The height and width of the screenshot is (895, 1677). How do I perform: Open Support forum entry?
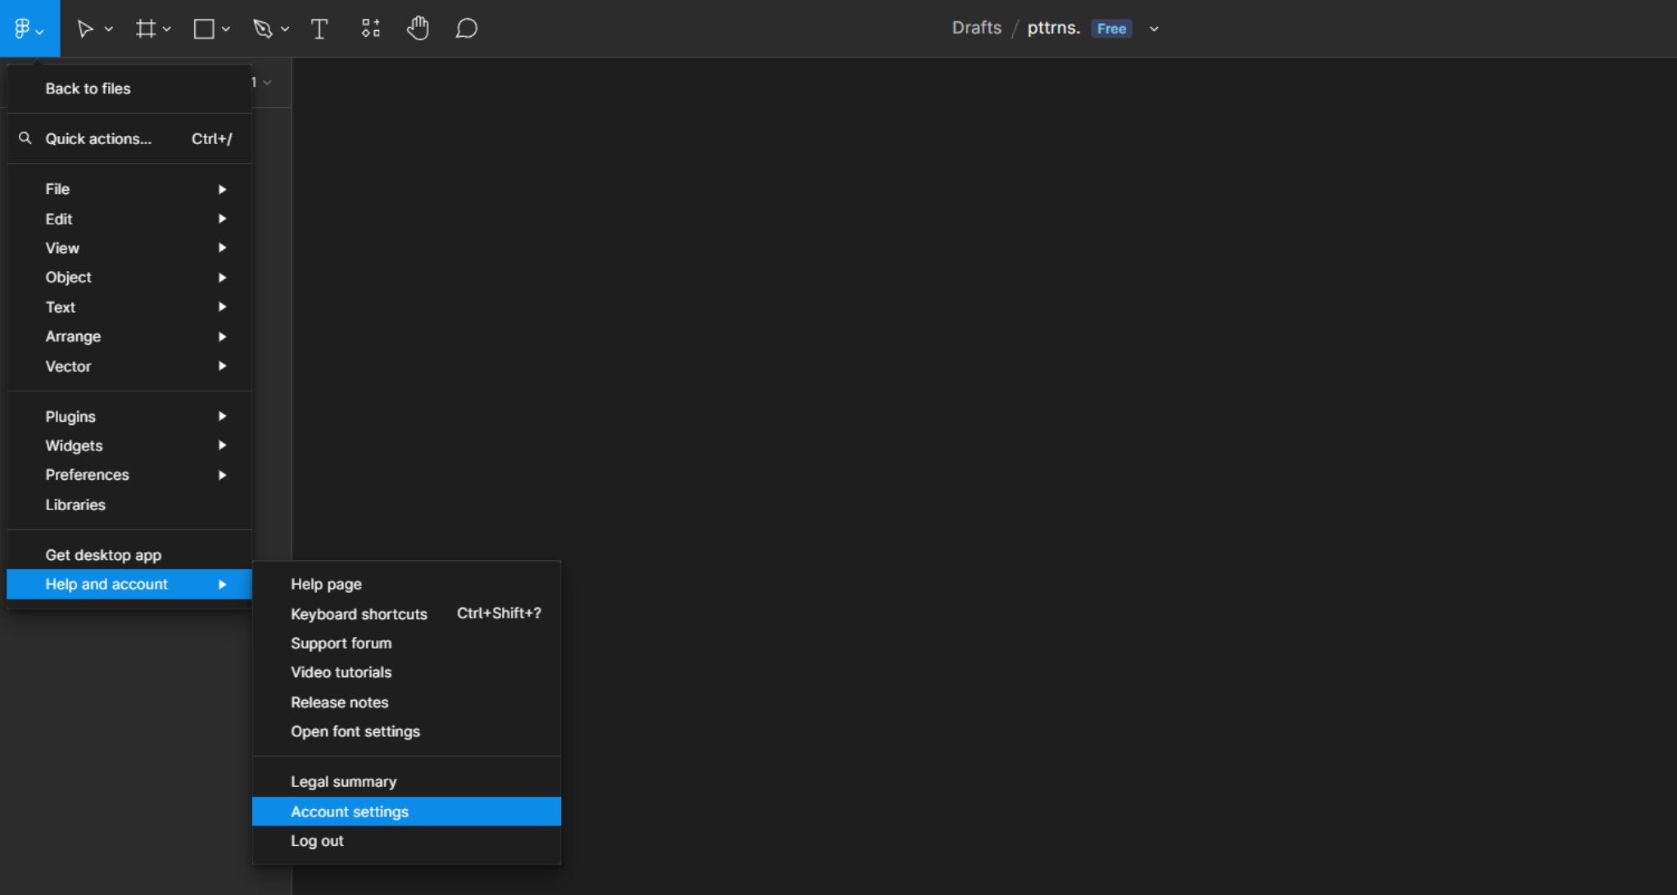[407, 643]
